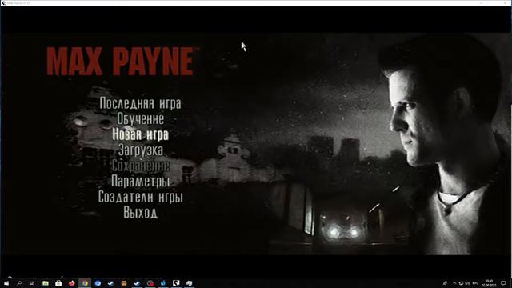Image resolution: width=512 pixels, height=288 pixels.
Task: Open the Обучение tutorial
Action: 141,119
